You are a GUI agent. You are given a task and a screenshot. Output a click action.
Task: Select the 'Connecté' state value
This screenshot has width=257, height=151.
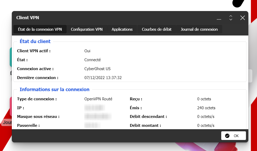point(92,60)
